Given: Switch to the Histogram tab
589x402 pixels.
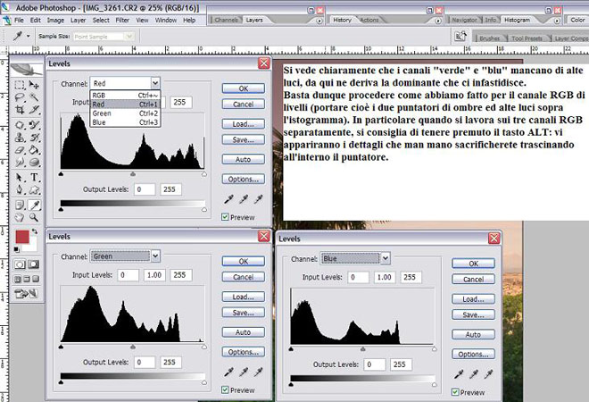Looking at the screenshot, I should coord(518,19).
